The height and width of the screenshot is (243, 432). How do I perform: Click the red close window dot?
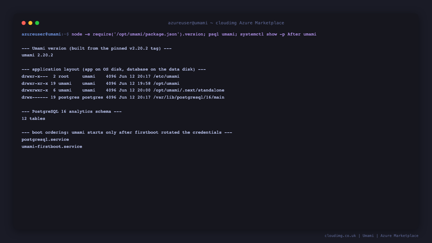[24, 23]
